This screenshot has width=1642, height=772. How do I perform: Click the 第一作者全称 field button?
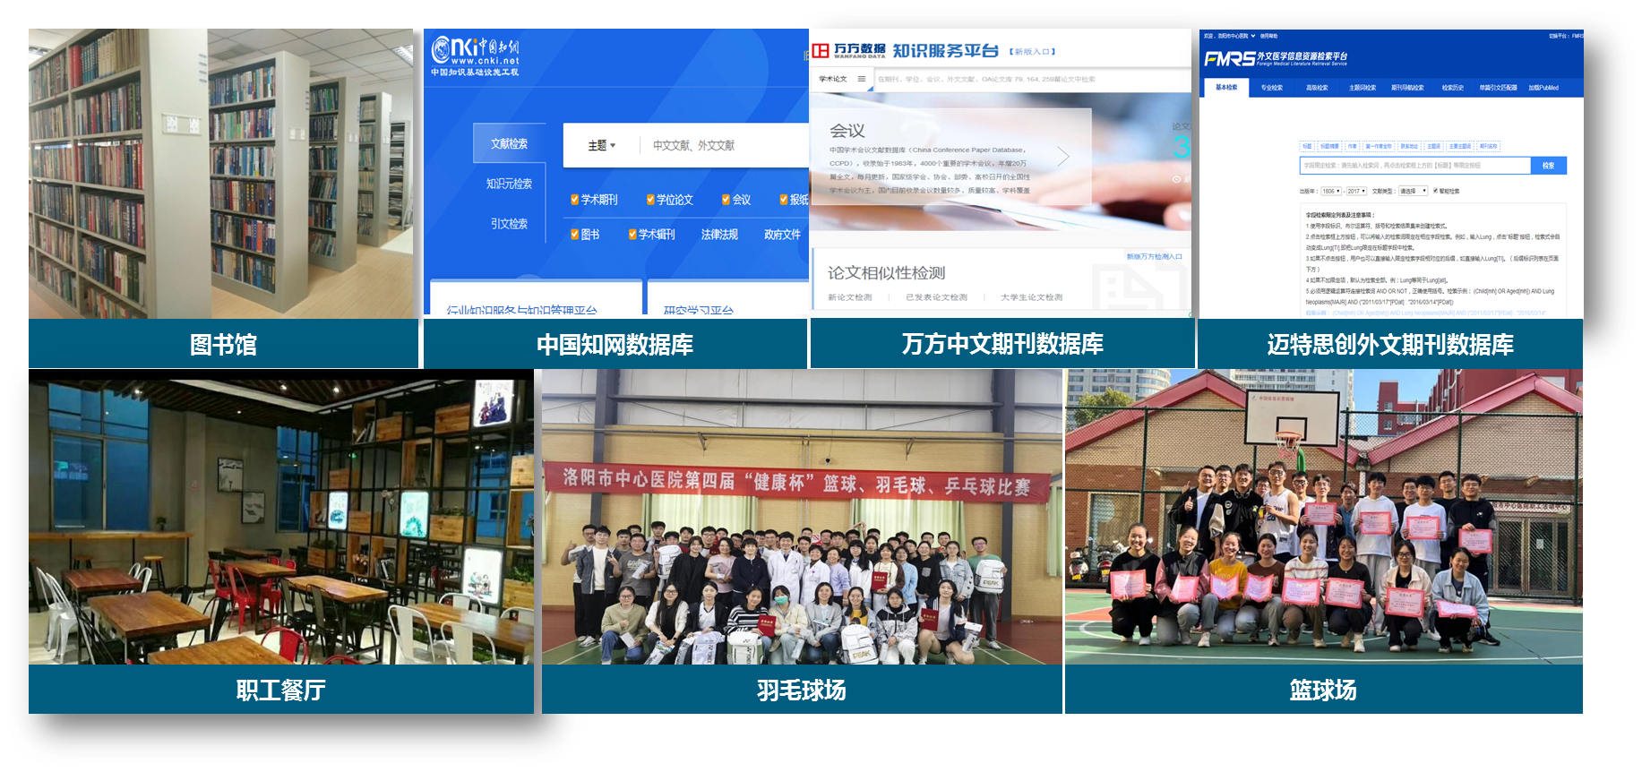tap(1379, 146)
